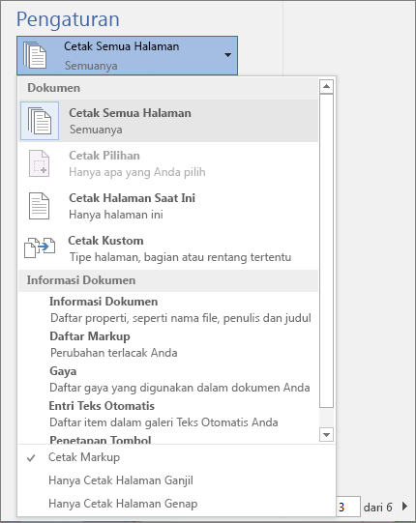This screenshot has height=523, width=416.
Task: Select the partly hidden Penetapan Tombol entry
Action: [x=168, y=439]
